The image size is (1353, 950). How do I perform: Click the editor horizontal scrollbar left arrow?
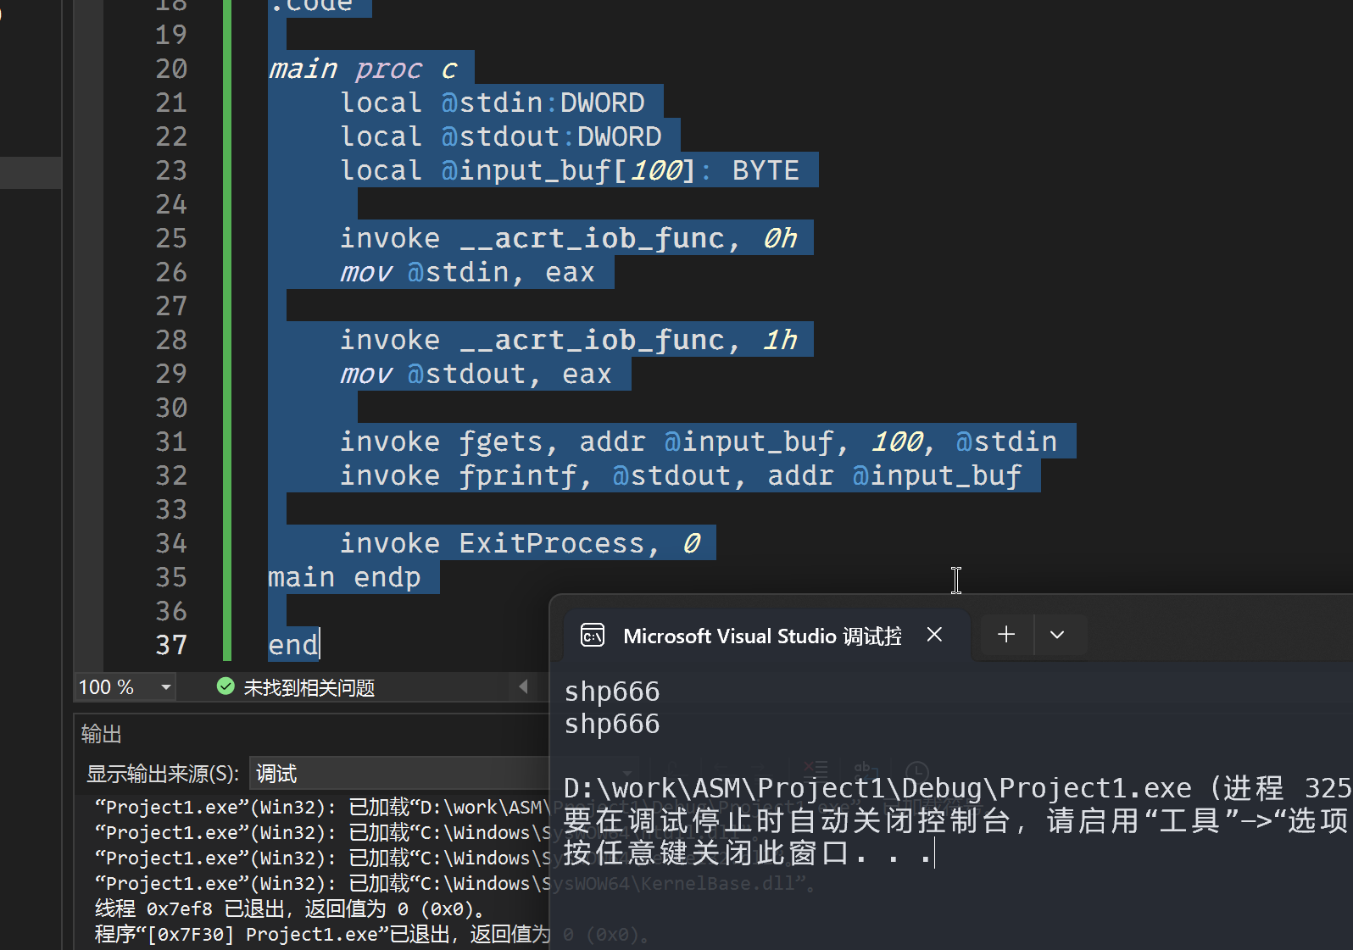[523, 686]
